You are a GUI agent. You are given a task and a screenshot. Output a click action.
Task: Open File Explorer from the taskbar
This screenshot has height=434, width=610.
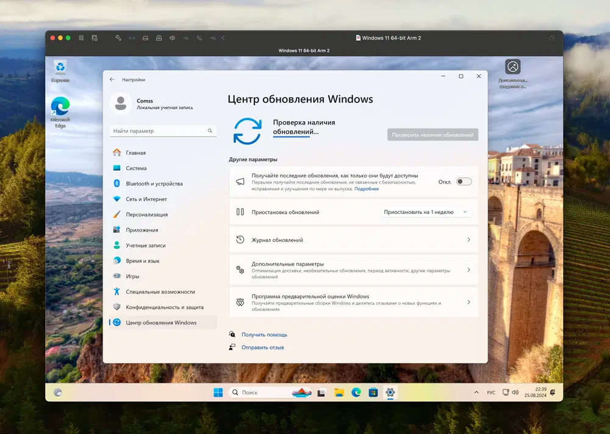(339, 393)
